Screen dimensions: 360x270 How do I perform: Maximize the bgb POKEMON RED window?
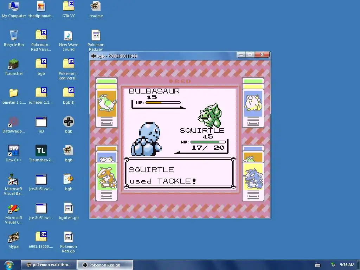(250, 54)
